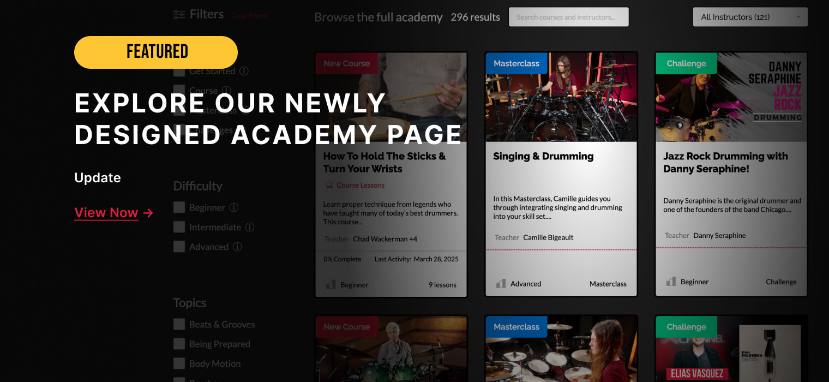This screenshot has height=382, width=829.
Task: Click the Clear filters link
Action: pos(249,16)
